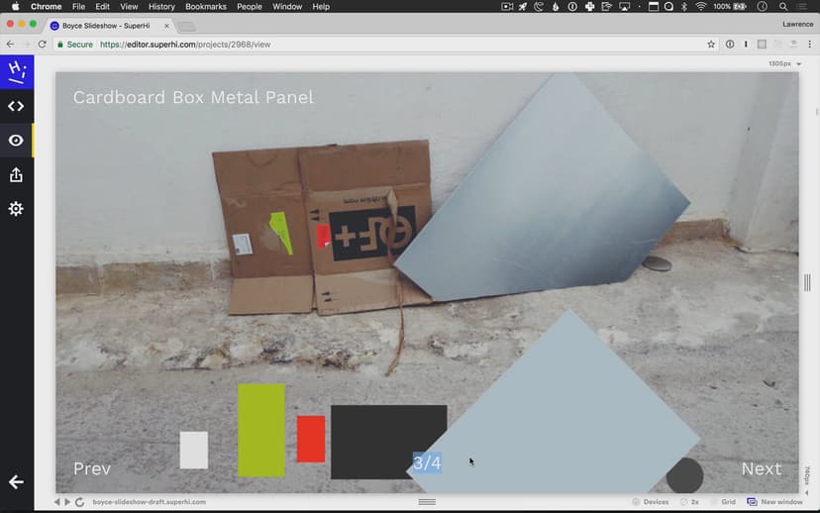
Task: Bookmark page with the star icon
Action: tap(711, 45)
